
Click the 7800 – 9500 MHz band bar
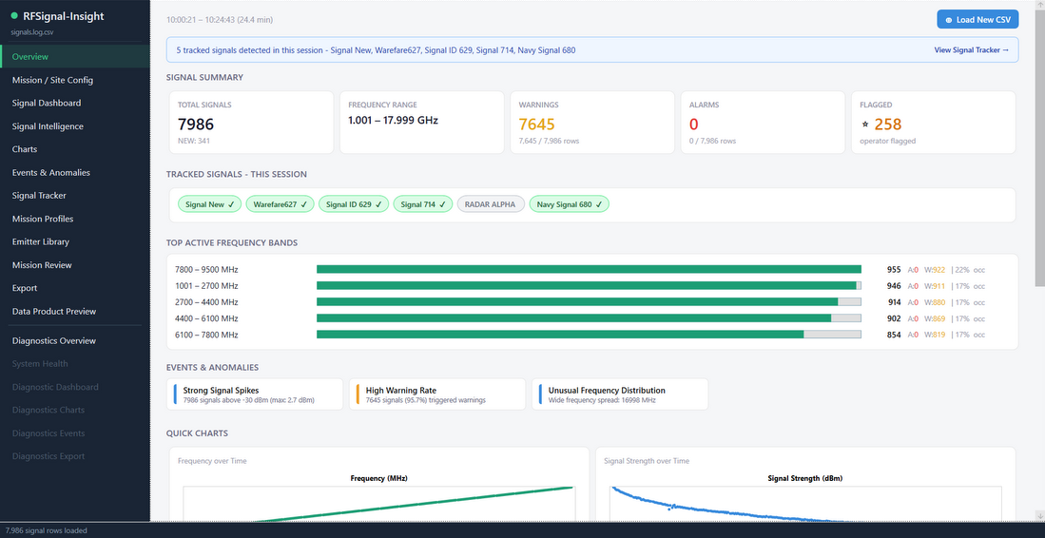click(589, 270)
